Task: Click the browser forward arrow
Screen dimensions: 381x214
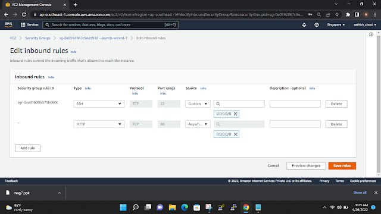Action: pos(15,14)
